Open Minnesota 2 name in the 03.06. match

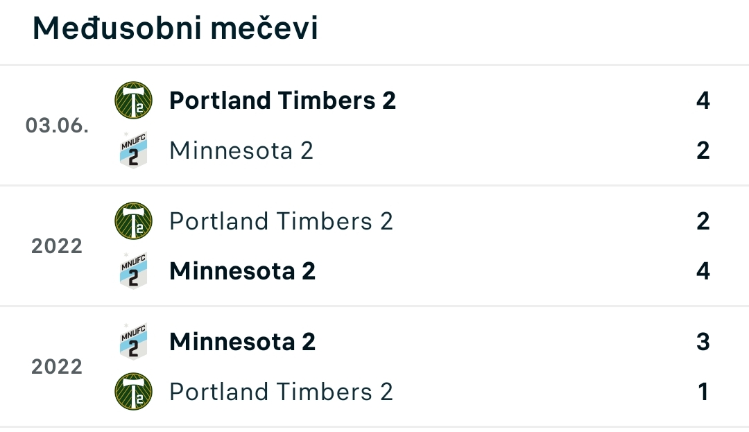241,151
